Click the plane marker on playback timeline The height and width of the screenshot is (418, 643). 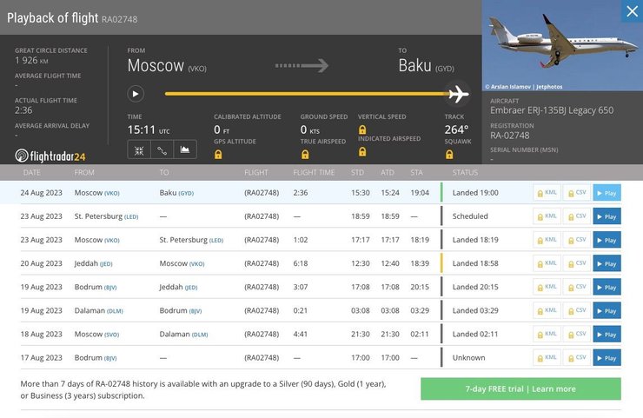pos(459,94)
